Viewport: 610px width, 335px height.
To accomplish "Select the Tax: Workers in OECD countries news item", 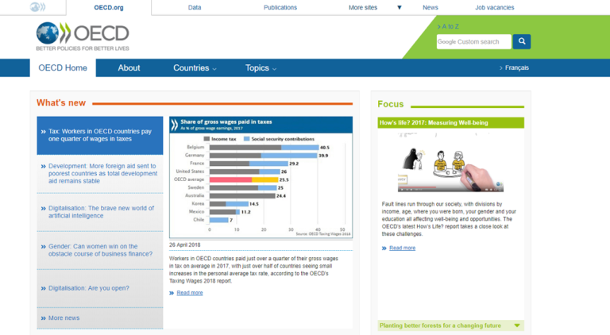I will 100,135.
